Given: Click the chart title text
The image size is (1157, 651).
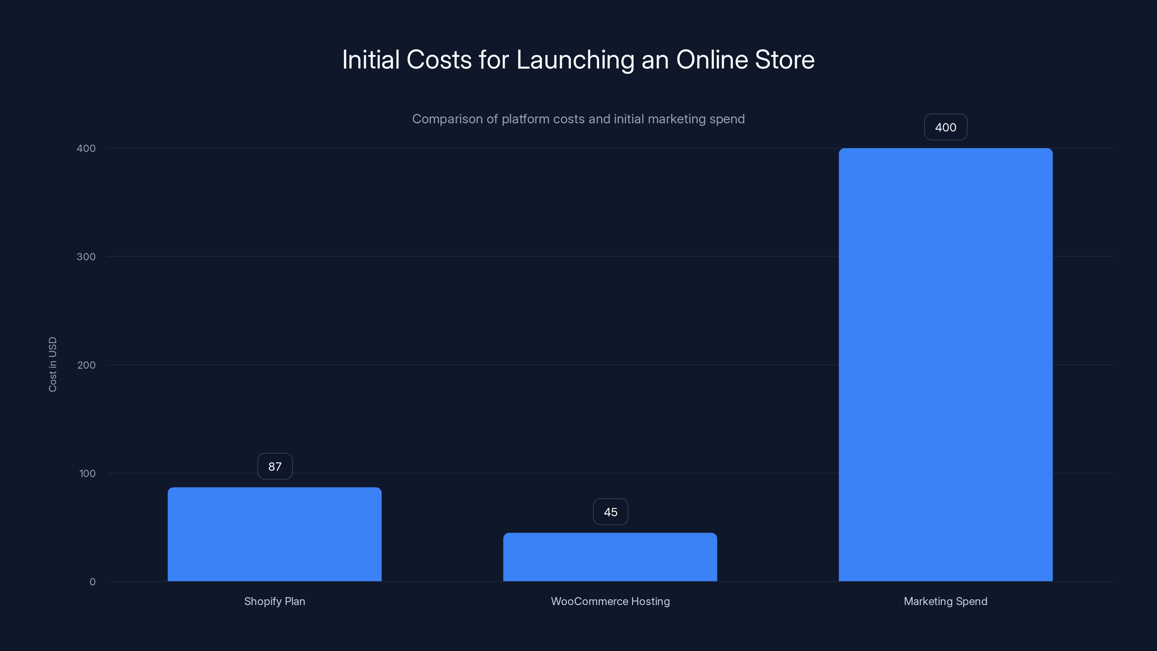Looking at the screenshot, I should (578, 59).
